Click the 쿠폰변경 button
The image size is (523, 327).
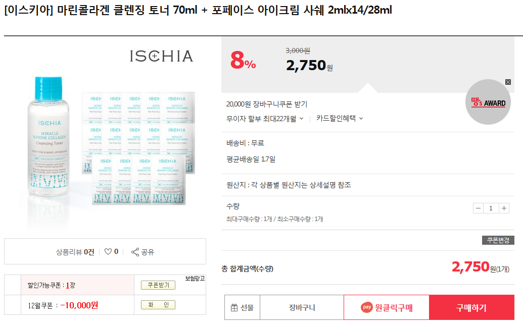498,240
